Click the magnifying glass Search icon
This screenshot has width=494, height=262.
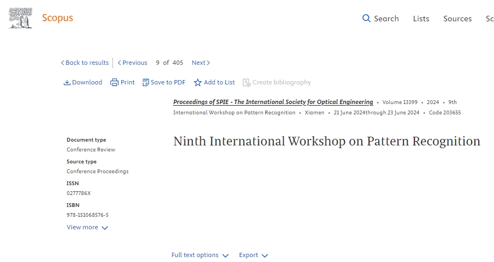pos(366,19)
